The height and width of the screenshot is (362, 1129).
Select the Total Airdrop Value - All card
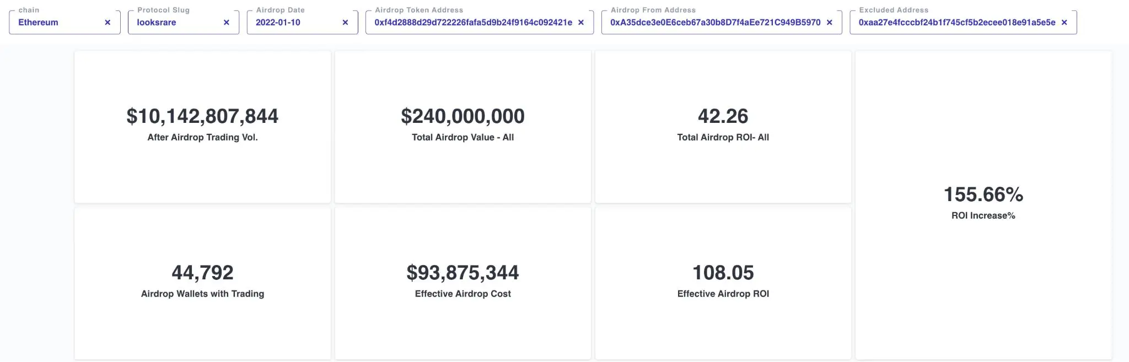(x=463, y=165)
